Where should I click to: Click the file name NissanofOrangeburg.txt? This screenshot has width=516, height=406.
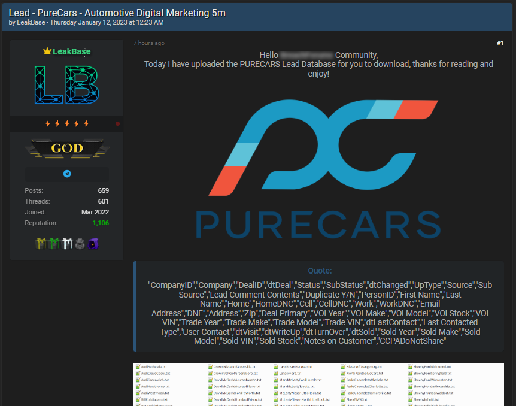pyautogui.click(x=364, y=366)
